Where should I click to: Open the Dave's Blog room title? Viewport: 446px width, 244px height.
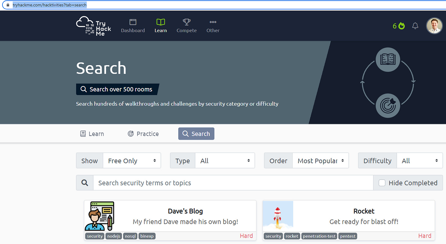point(185,211)
